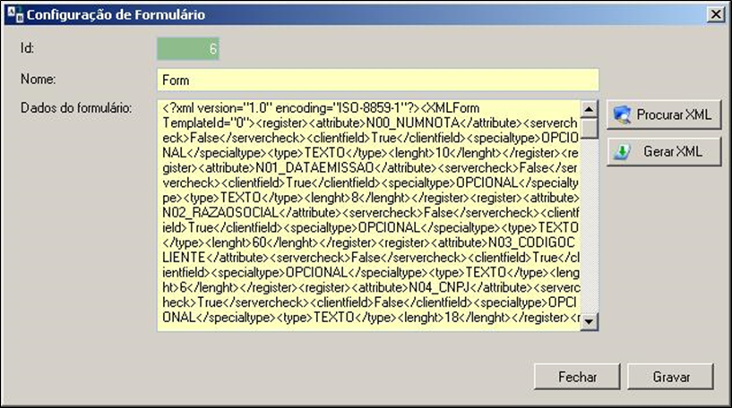Close the Configuração de Formulário window

[x=716, y=14]
